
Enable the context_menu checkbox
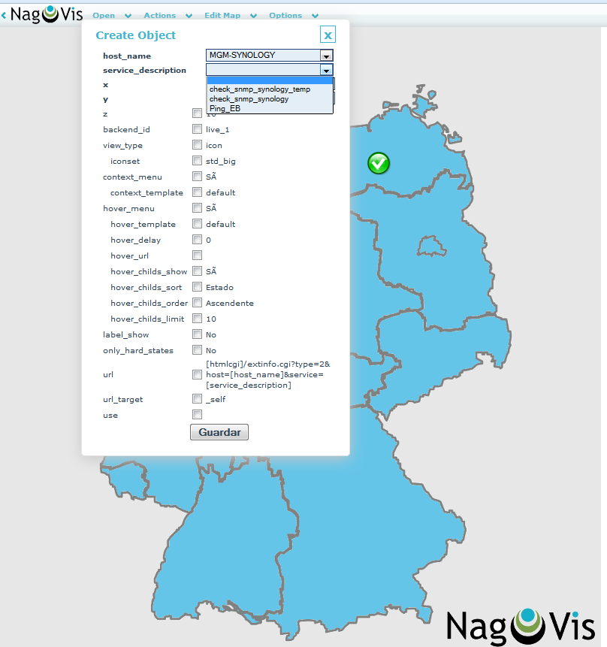[x=198, y=176]
